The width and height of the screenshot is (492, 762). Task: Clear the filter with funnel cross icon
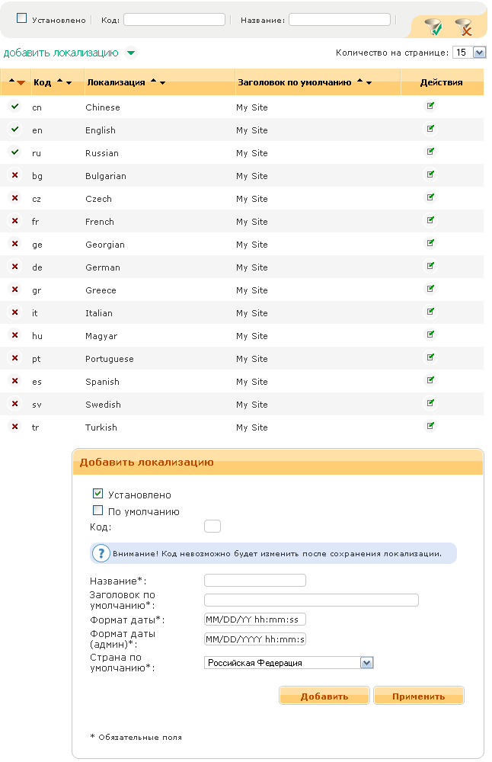[463, 28]
